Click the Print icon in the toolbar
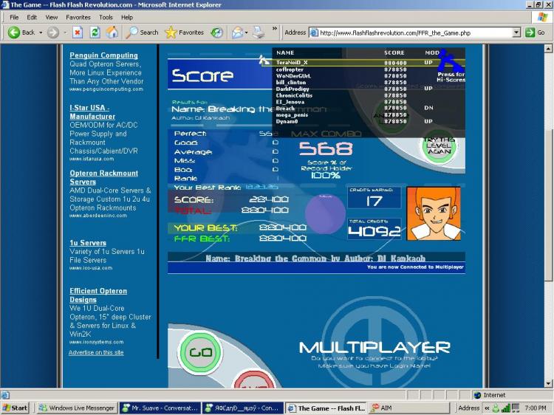This screenshot has width=554, height=415. tap(259, 32)
